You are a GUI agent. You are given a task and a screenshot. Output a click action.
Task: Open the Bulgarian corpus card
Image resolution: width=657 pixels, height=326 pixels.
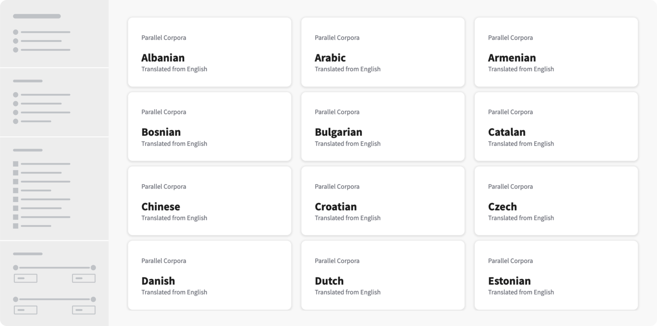(x=383, y=127)
